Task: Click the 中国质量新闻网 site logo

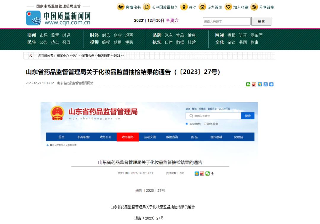Action: (58, 18)
